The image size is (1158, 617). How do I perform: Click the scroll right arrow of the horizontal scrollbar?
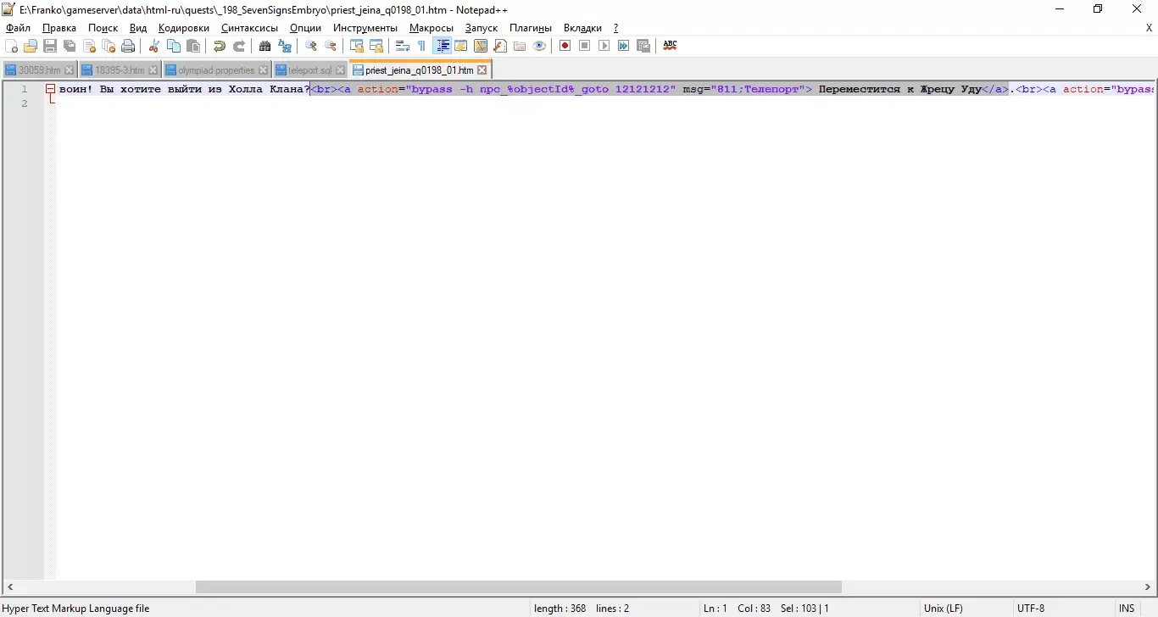[x=1148, y=587]
